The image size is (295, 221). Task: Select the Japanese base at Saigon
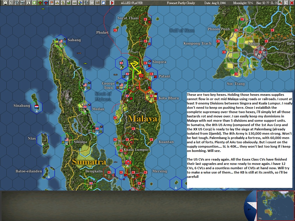click(x=260, y=52)
